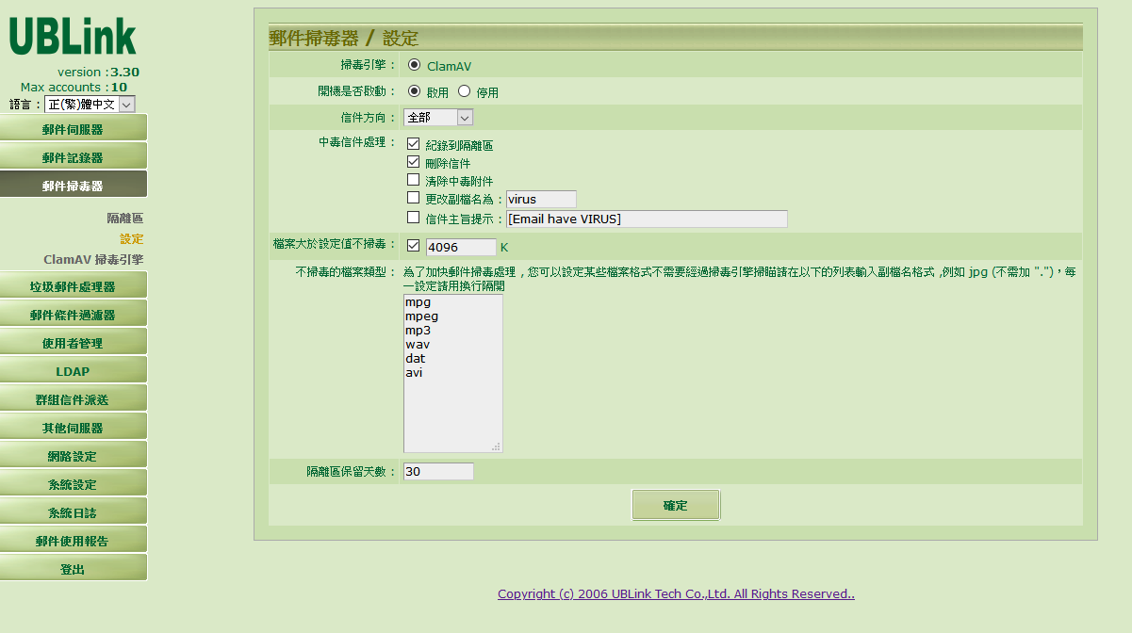The height and width of the screenshot is (633, 1132).
Task: Click the UBLink copyright link
Action: [x=676, y=593]
